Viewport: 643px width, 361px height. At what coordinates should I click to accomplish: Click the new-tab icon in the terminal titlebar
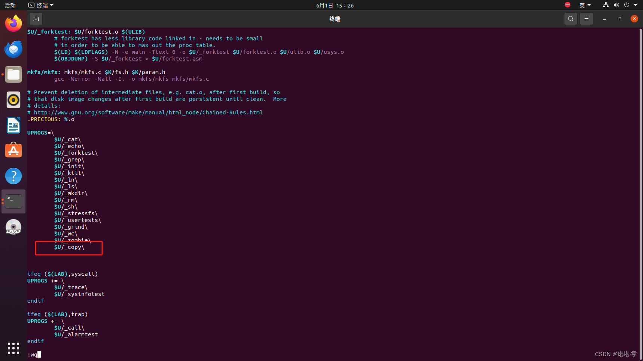(x=36, y=18)
